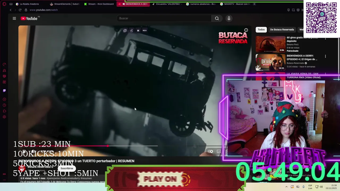Open the sidebar extensions cube icon
This screenshot has height=191, width=340.
(x=4, y=111)
